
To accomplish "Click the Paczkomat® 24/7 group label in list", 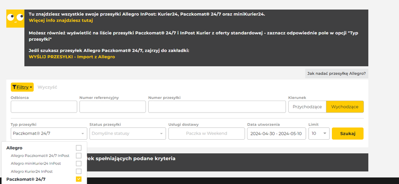I will 26,179.
